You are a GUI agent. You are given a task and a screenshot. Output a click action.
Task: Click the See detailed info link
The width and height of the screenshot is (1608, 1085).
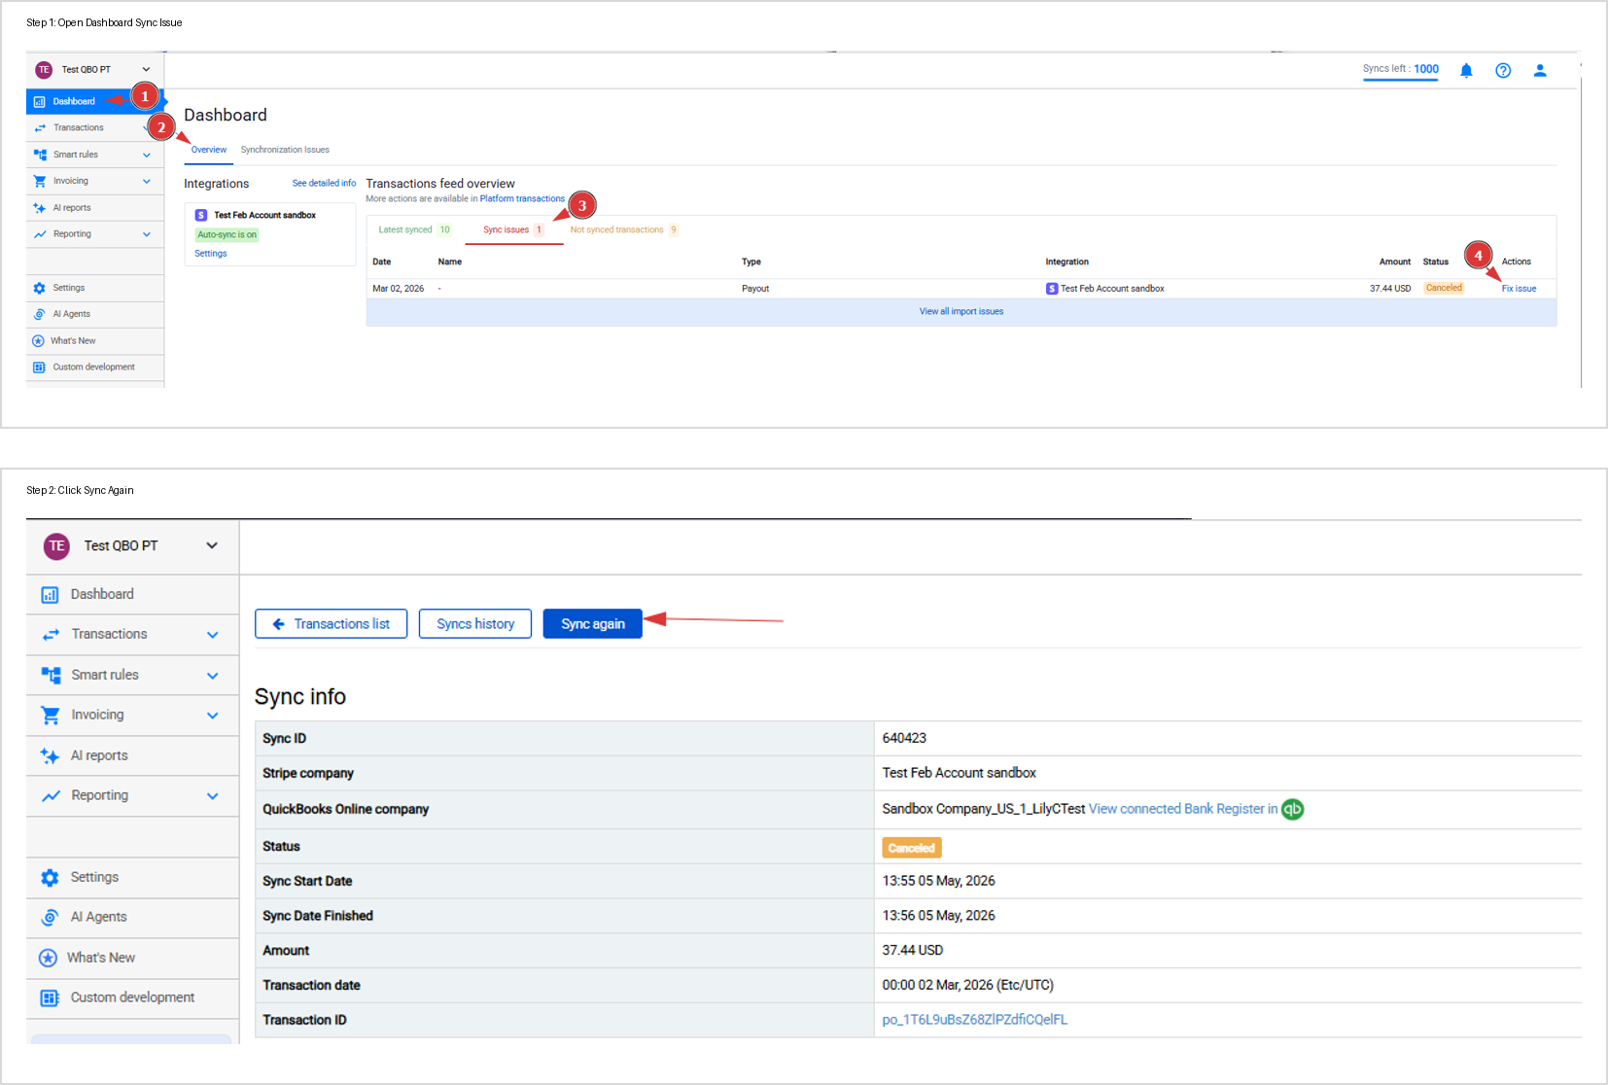324,183
